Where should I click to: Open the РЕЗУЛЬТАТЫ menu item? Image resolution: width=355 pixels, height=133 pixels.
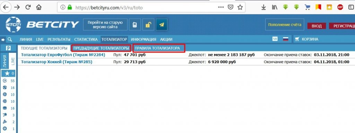[59, 39]
